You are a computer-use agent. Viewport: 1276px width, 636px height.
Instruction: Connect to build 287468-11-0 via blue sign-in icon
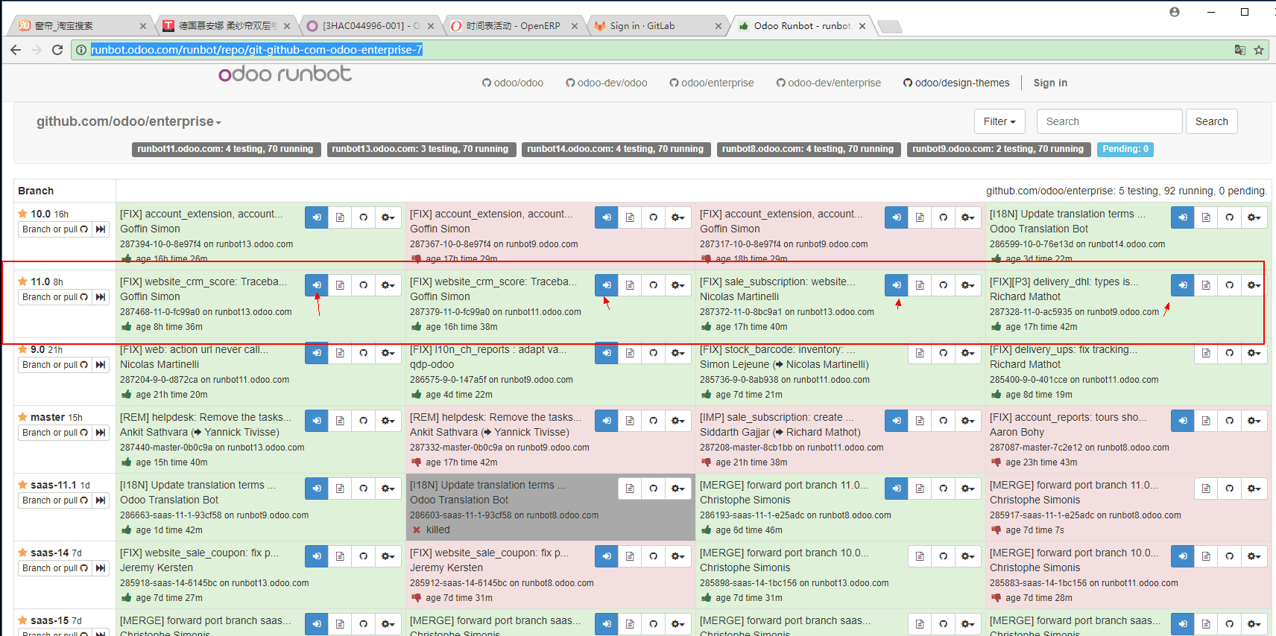coord(317,285)
